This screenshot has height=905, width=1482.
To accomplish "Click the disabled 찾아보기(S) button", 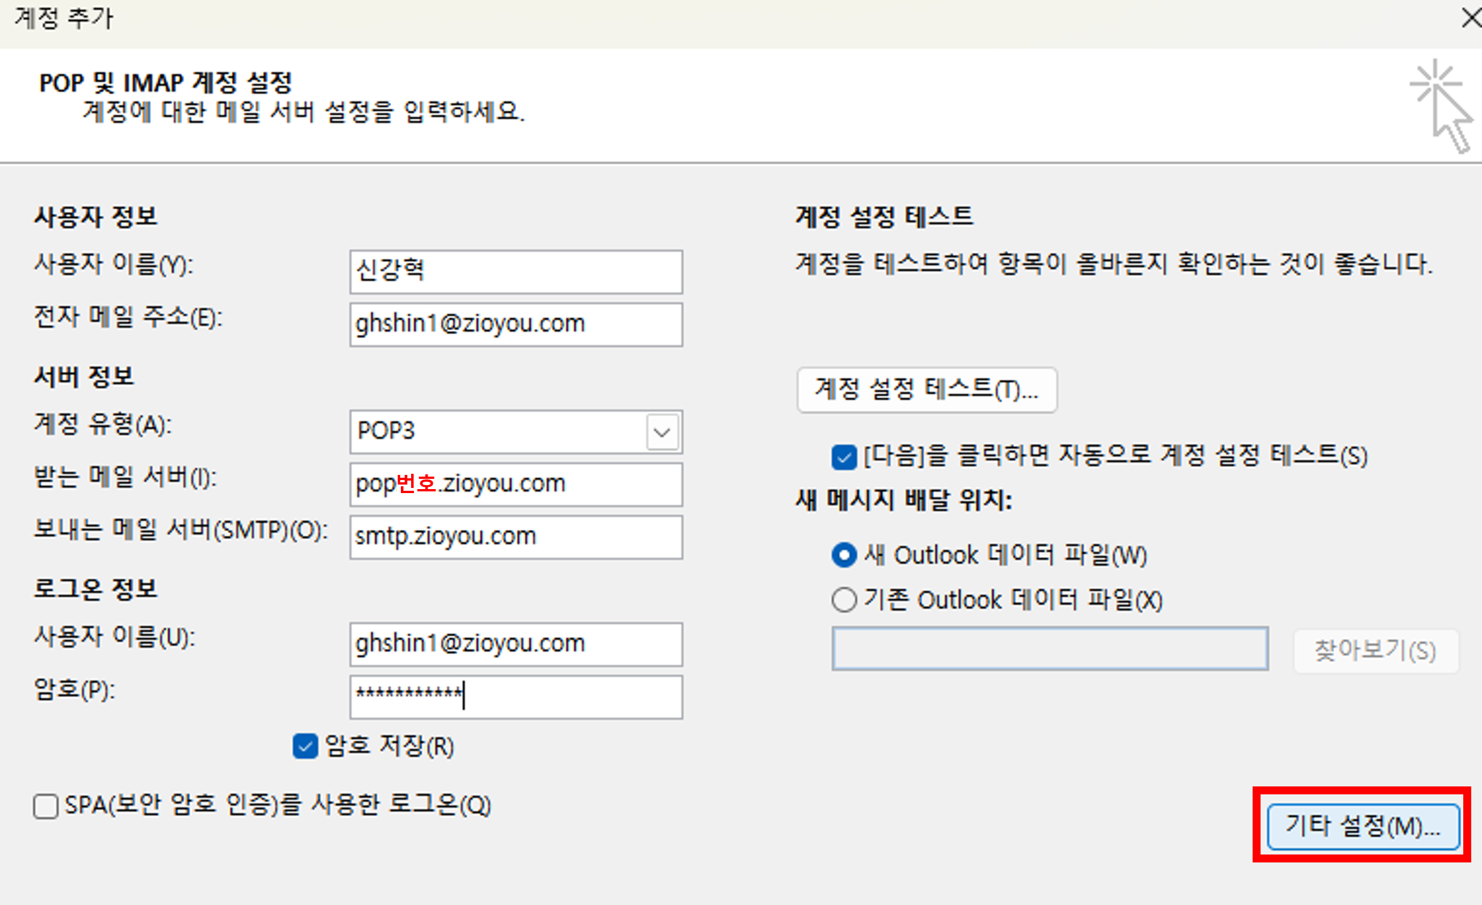I will [1376, 651].
